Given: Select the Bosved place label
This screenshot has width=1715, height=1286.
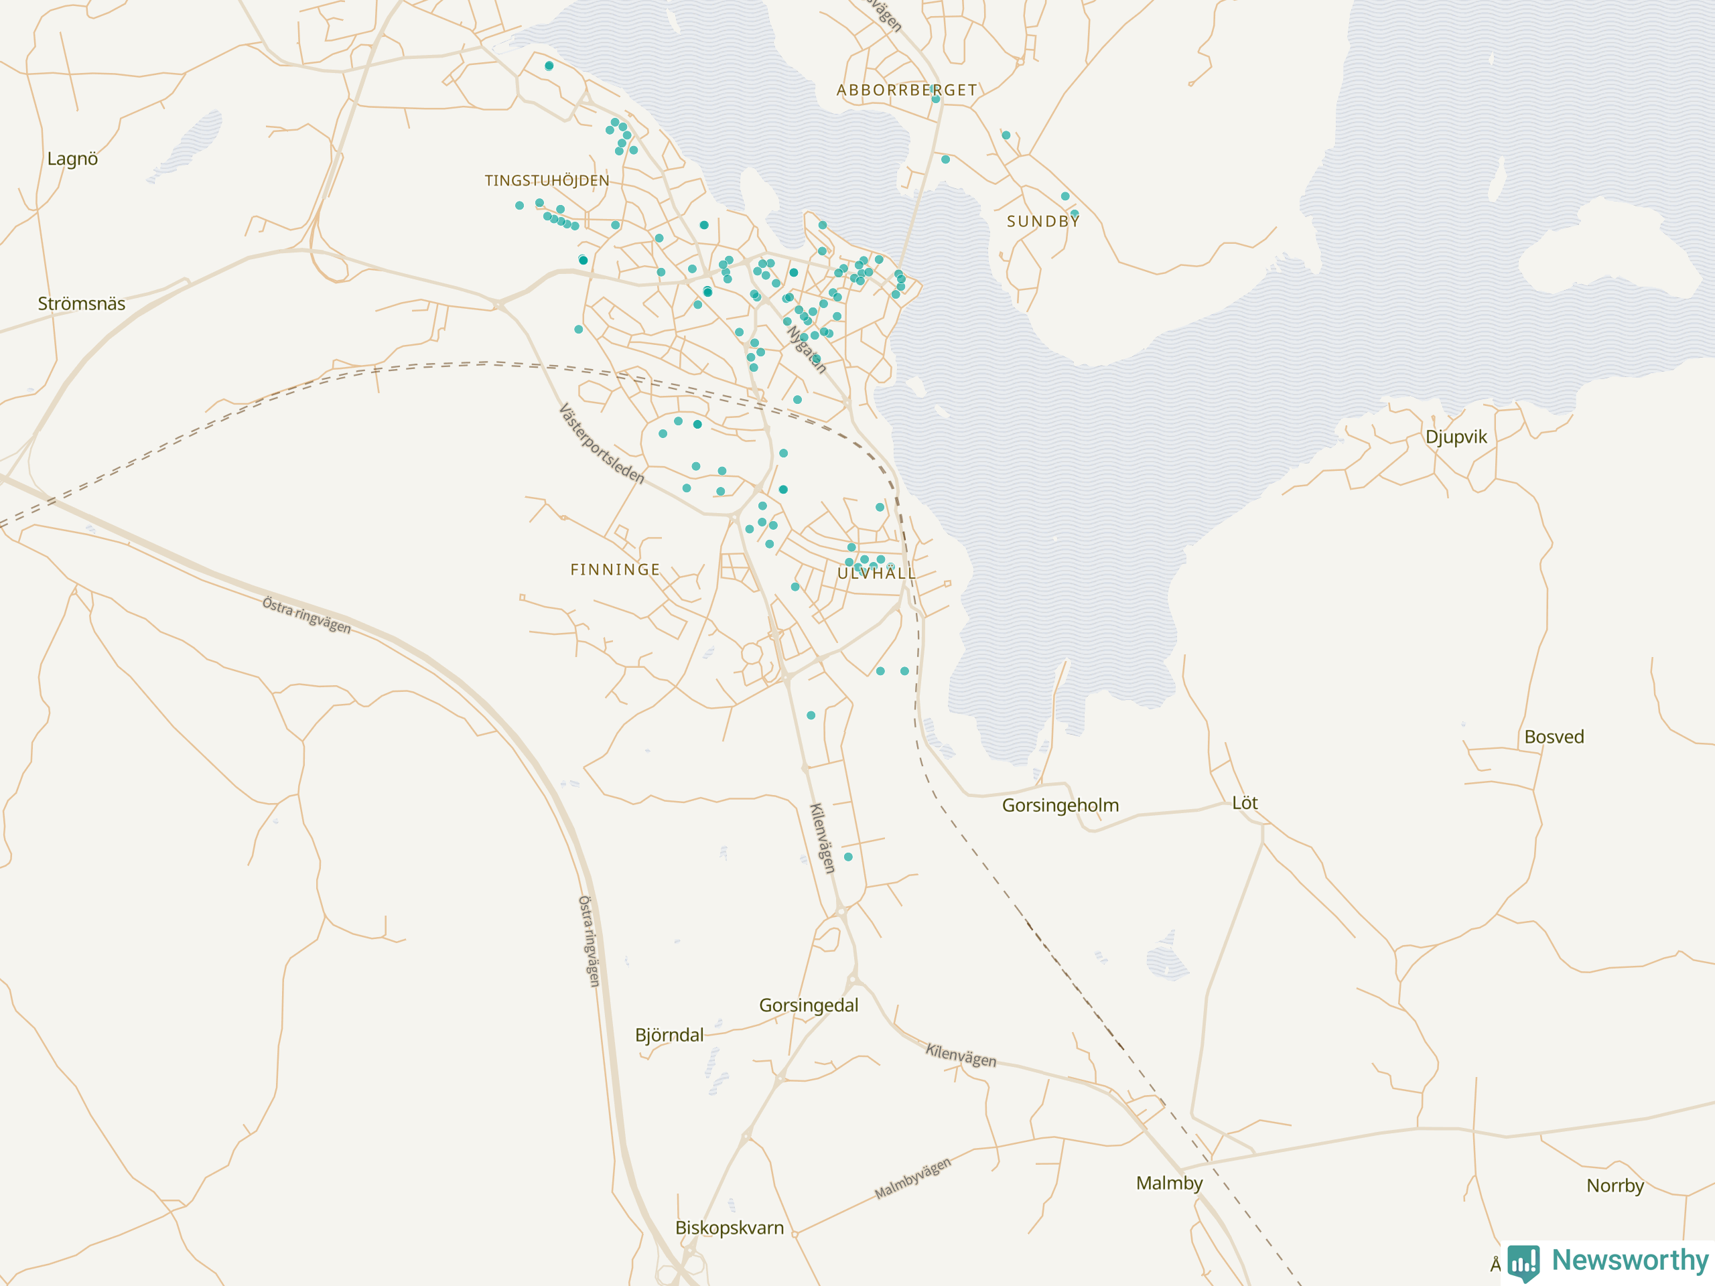Looking at the screenshot, I should (x=1554, y=737).
